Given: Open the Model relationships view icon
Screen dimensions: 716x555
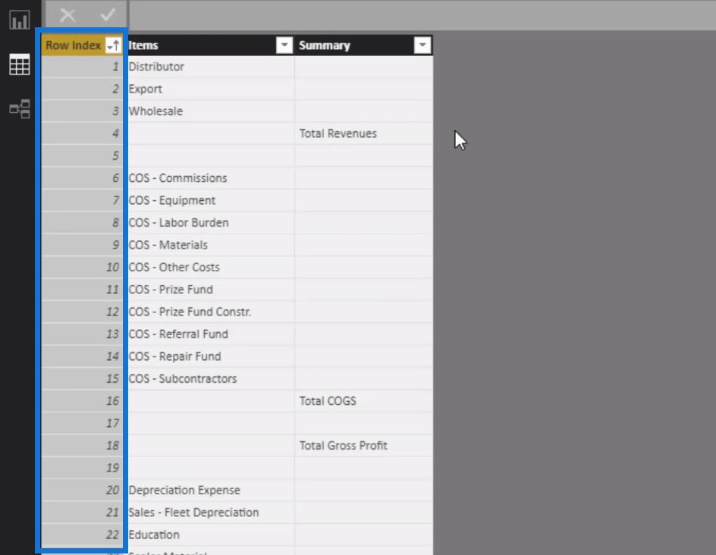Looking at the screenshot, I should (x=20, y=108).
